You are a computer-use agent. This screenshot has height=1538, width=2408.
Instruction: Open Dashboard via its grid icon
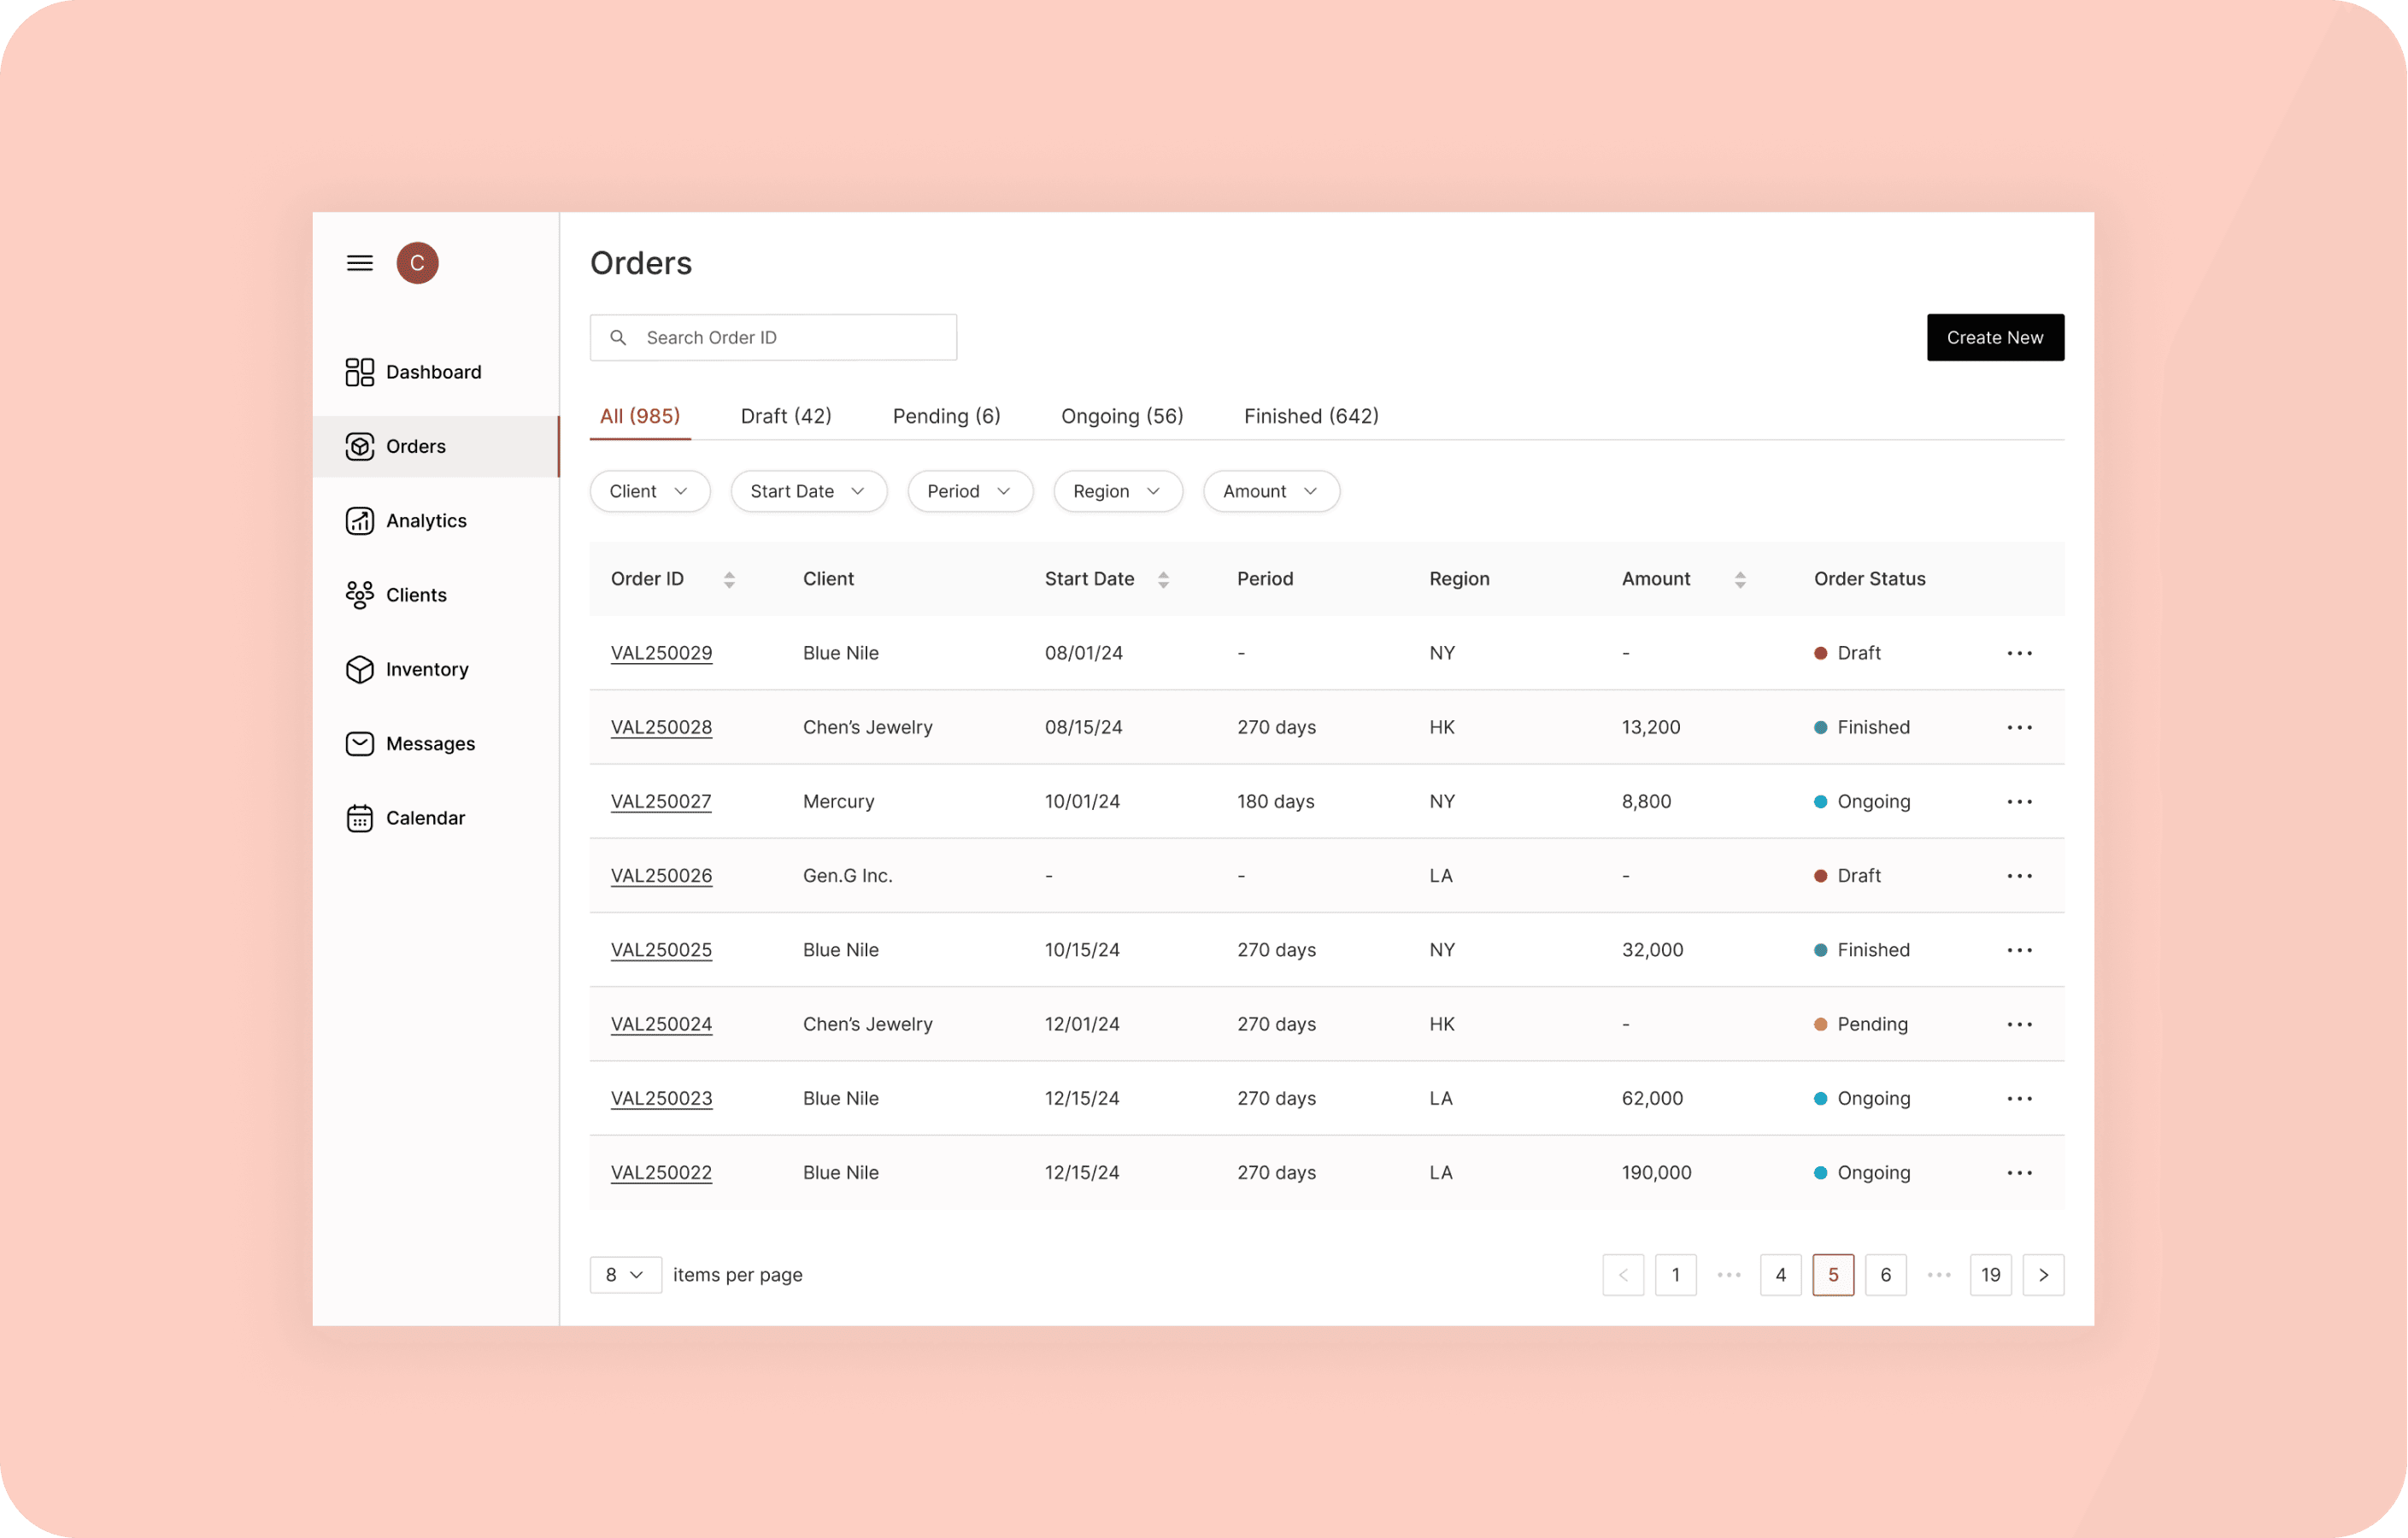pos(360,372)
